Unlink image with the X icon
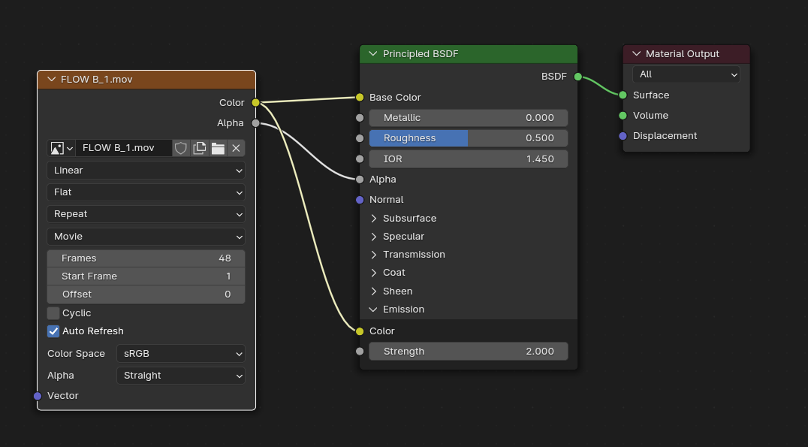This screenshot has height=447, width=808. pyautogui.click(x=236, y=148)
